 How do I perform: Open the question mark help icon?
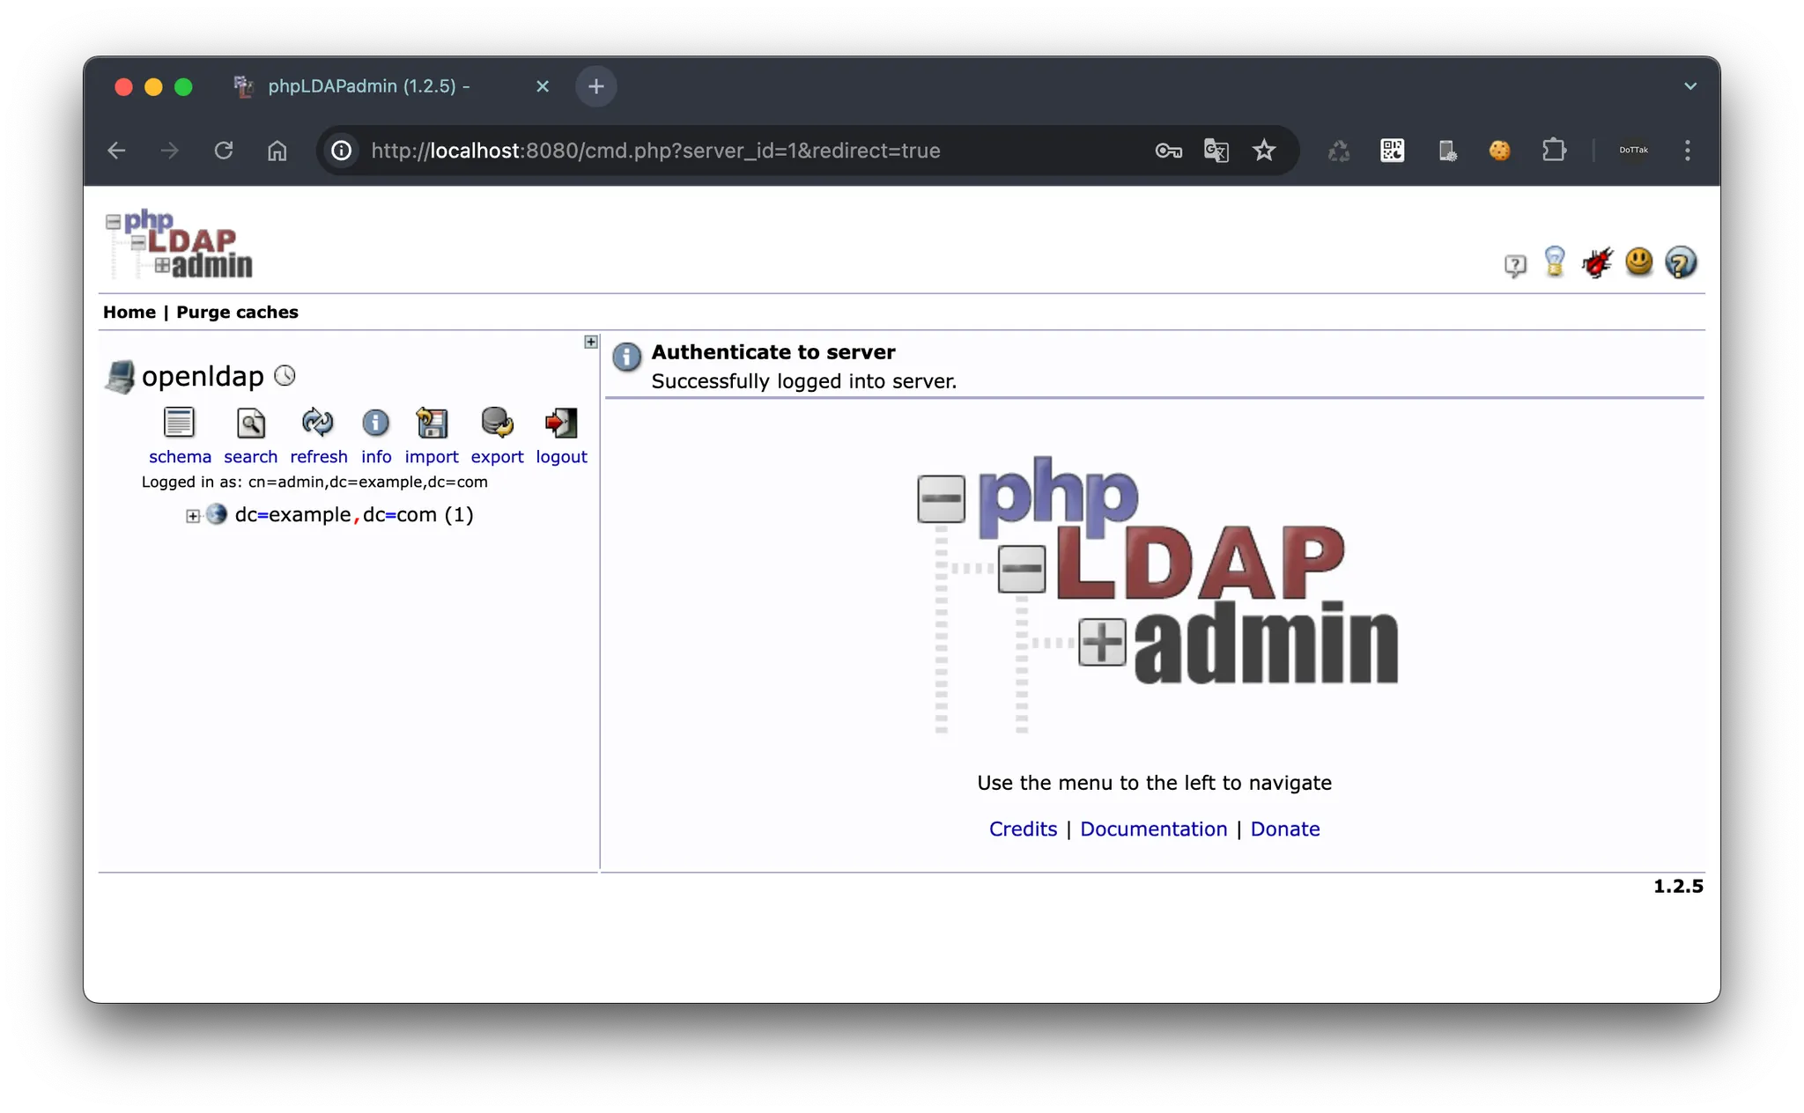(1681, 262)
